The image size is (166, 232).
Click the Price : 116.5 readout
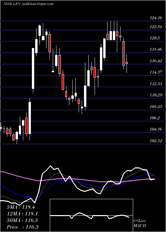[22, 227]
